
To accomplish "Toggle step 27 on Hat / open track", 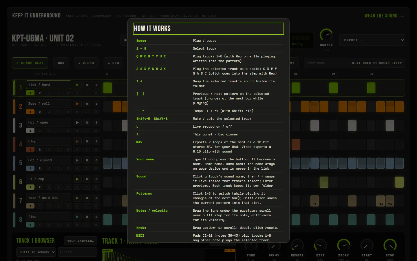I will 352,126.
